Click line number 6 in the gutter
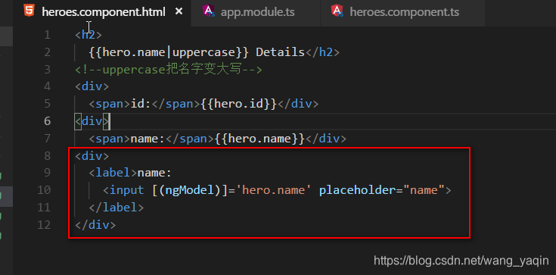 (48, 121)
